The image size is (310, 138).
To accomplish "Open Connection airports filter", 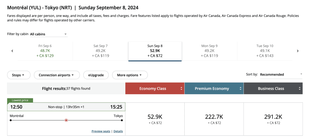I will 57,75.
